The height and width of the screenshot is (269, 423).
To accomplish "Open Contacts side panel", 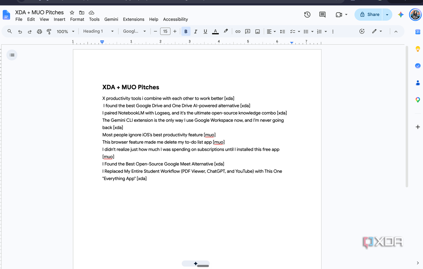I will pyautogui.click(x=418, y=83).
